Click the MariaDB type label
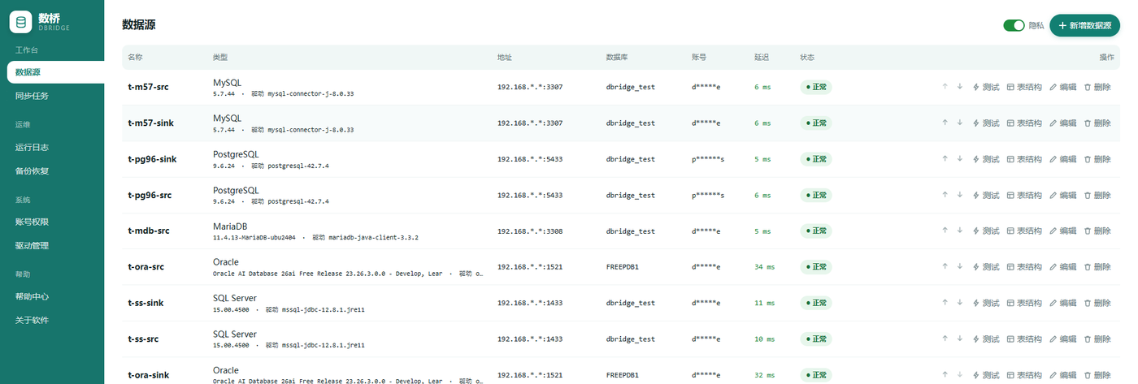 click(229, 226)
